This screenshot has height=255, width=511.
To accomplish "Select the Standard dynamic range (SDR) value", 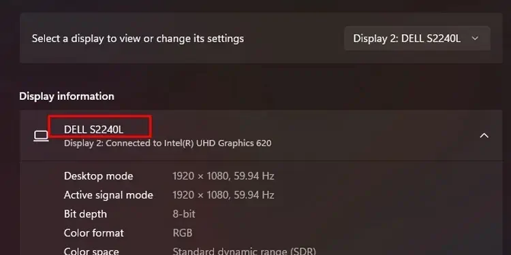I will point(244,251).
